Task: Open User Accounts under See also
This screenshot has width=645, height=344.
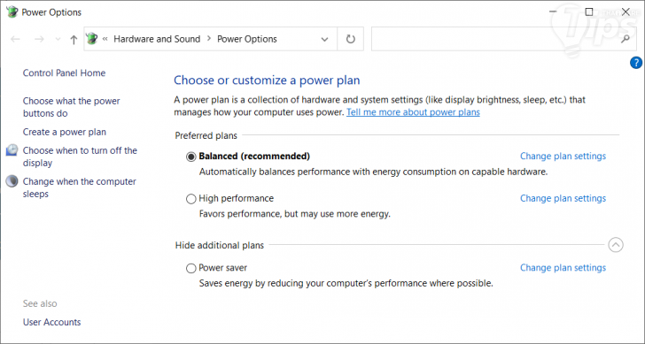Action: [x=51, y=322]
